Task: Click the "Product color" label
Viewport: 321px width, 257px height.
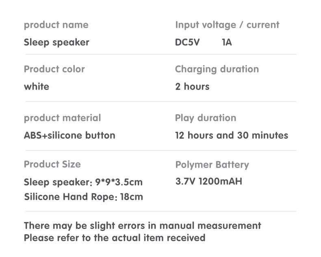Action: 54,69
